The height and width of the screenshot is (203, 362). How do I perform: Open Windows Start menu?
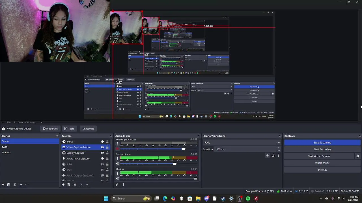click(106, 198)
